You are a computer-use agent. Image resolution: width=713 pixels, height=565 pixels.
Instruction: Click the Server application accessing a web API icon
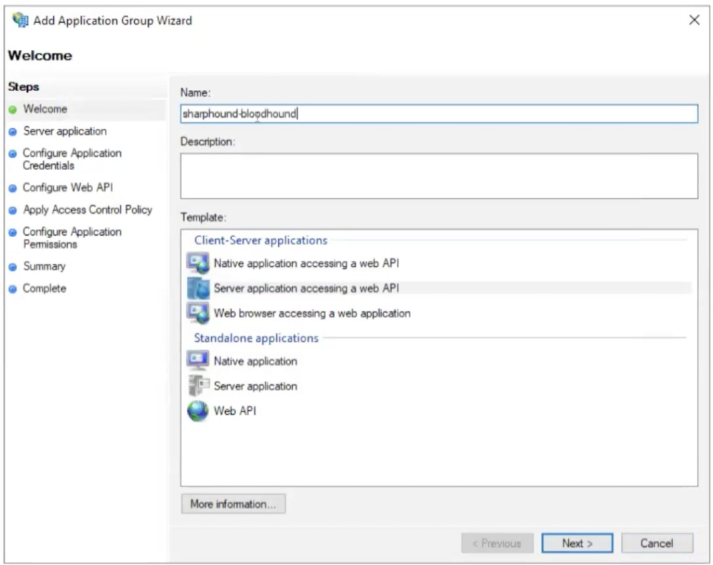[198, 288]
